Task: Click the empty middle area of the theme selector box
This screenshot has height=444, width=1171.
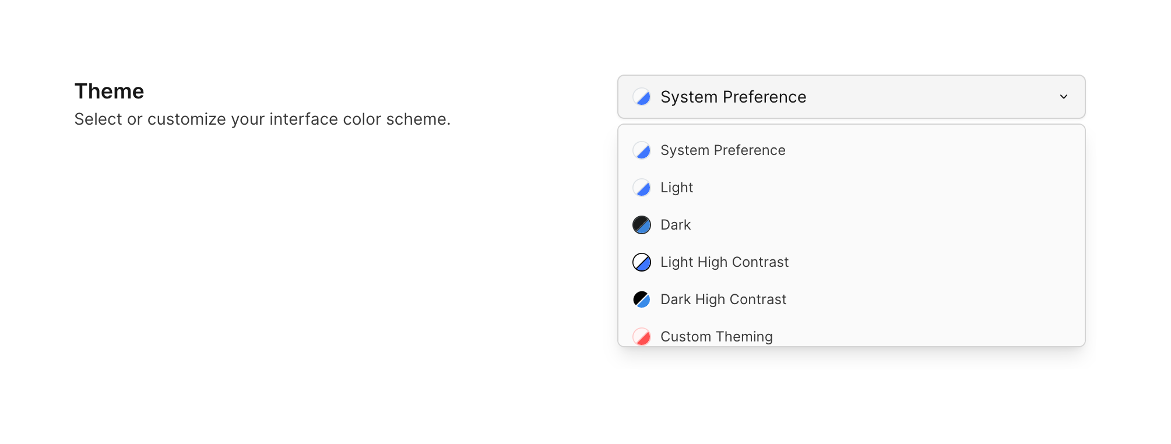Action: point(933,97)
